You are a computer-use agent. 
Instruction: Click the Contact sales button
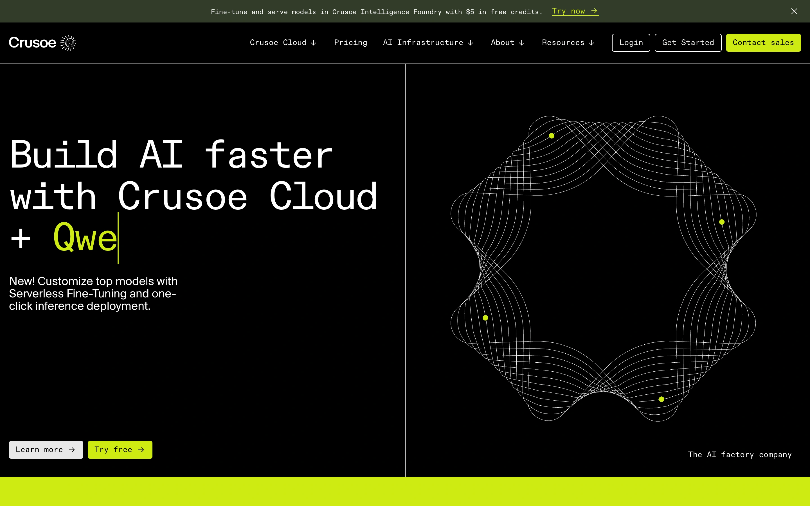click(x=763, y=42)
